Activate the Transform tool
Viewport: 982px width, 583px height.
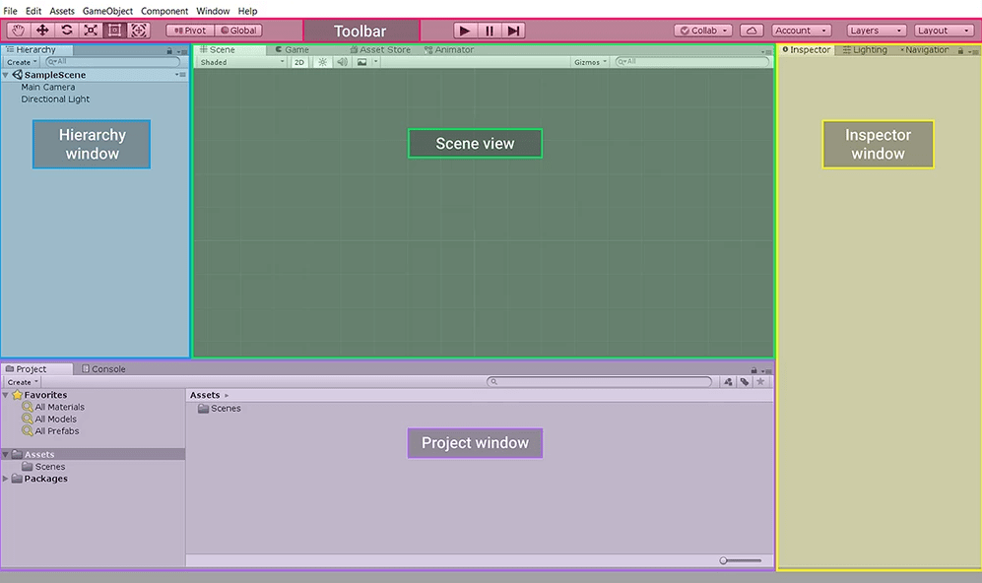pyautogui.click(x=139, y=30)
